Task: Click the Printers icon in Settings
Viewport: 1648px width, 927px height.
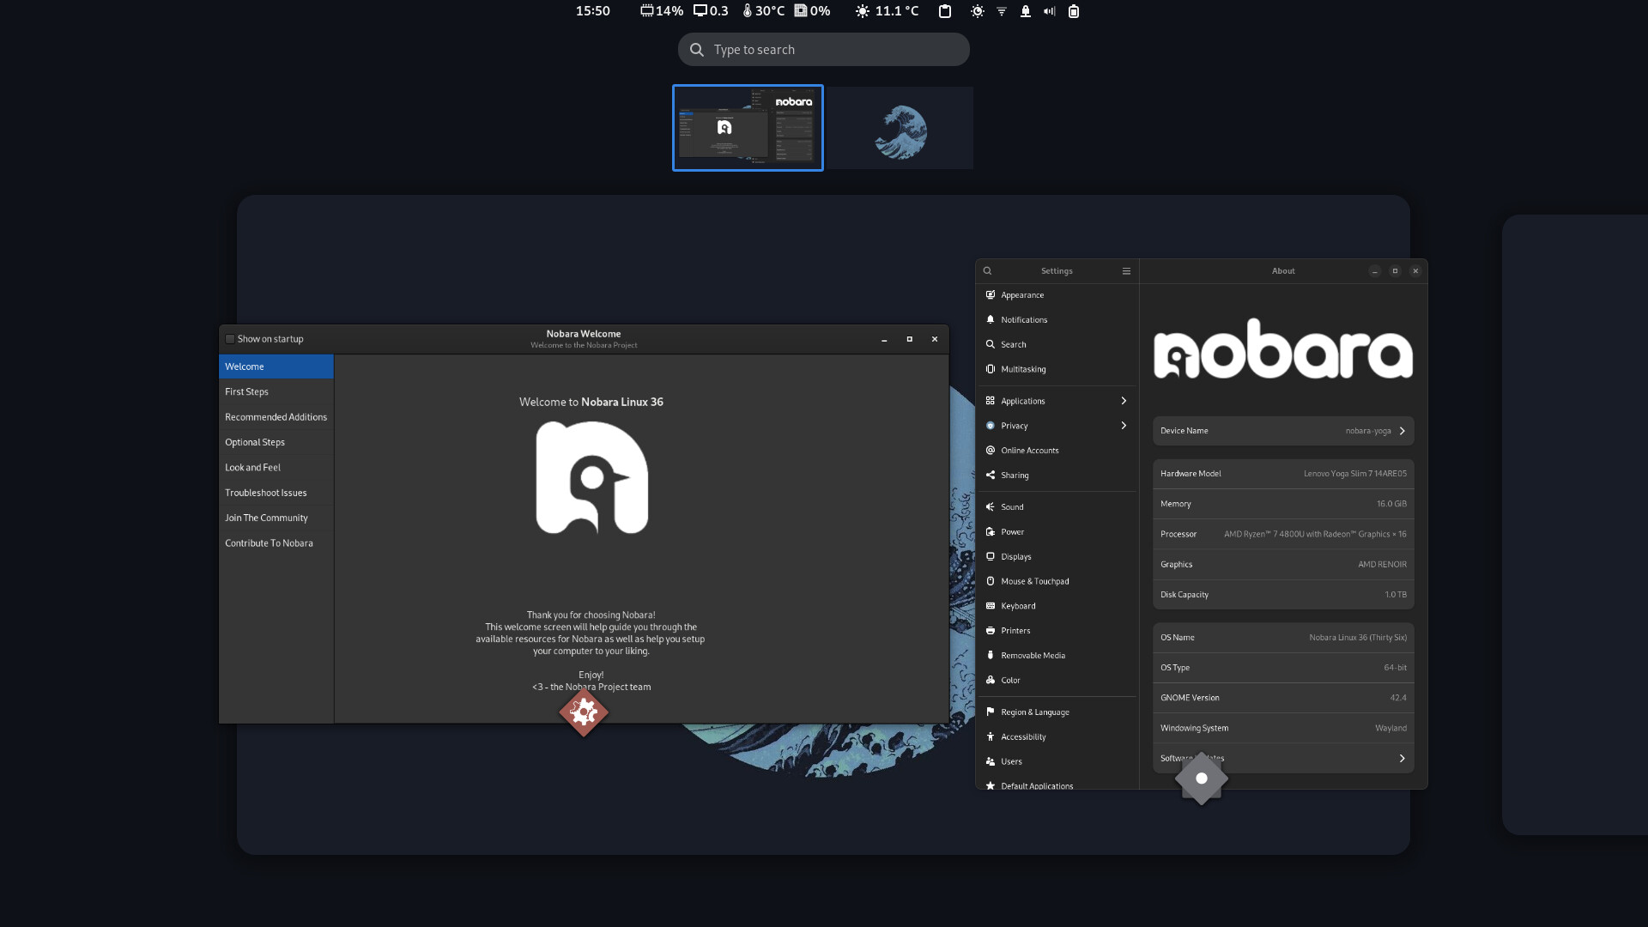Action: 990,630
